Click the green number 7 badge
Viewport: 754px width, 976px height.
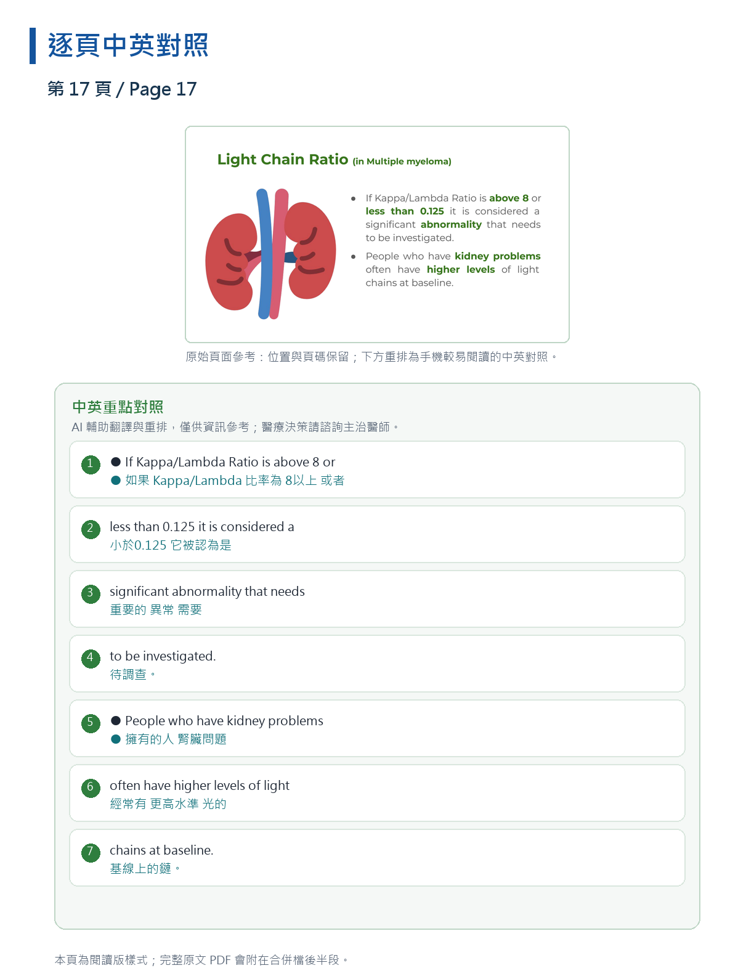(x=91, y=852)
